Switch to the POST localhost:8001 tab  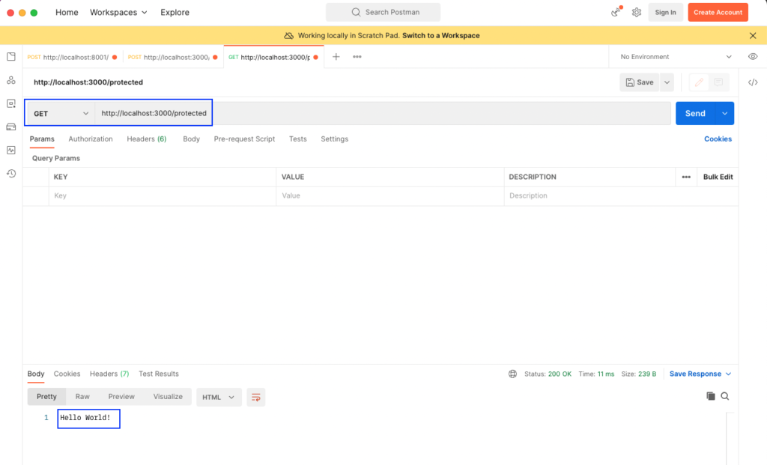pyautogui.click(x=73, y=57)
